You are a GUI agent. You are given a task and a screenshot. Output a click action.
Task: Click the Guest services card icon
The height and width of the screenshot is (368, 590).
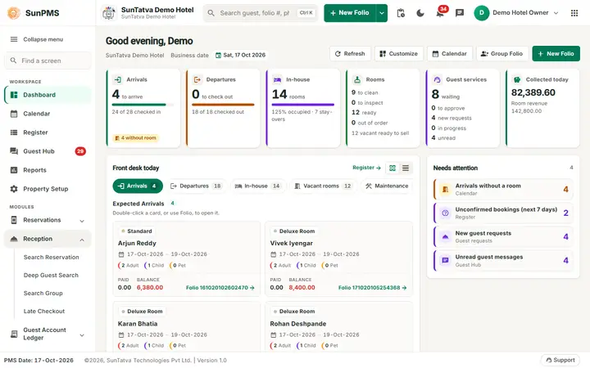coord(438,79)
